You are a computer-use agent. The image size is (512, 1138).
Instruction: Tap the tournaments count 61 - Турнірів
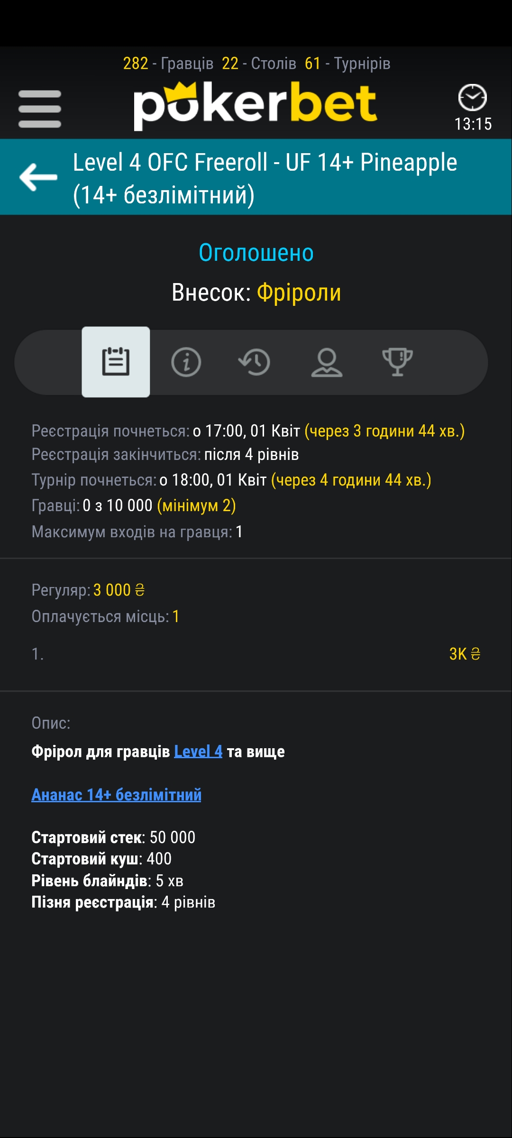pyautogui.click(x=347, y=64)
